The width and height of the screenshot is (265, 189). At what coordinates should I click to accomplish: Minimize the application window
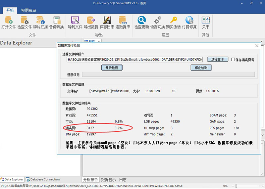point(242,3)
